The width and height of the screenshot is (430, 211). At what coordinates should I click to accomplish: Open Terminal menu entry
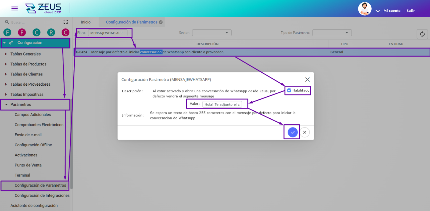coord(22,175)
